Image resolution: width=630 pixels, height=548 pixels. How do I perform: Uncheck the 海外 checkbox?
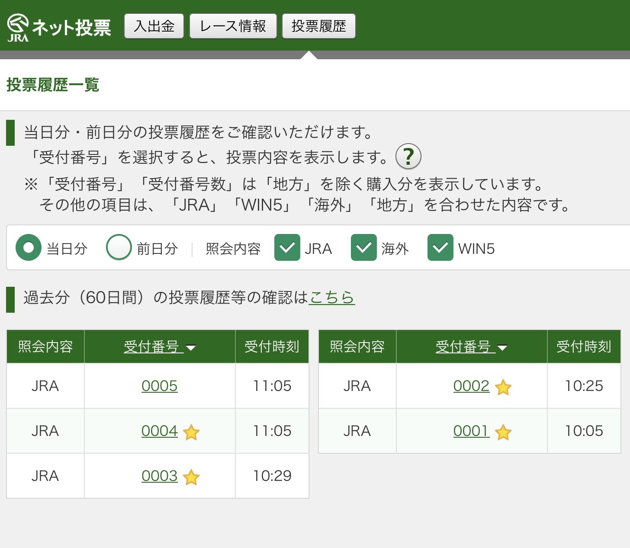click(x=364, y=247)
